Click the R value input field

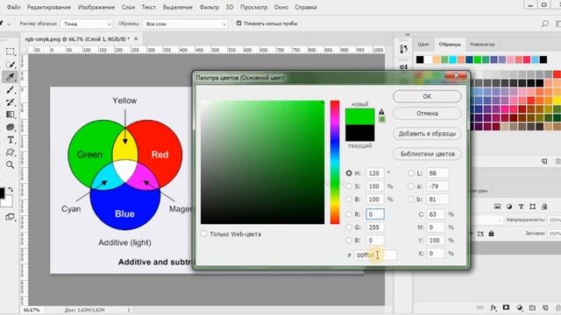pos(375,213)
